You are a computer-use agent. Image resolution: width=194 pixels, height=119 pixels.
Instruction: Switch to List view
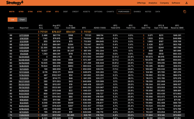[x=12, y=19]
